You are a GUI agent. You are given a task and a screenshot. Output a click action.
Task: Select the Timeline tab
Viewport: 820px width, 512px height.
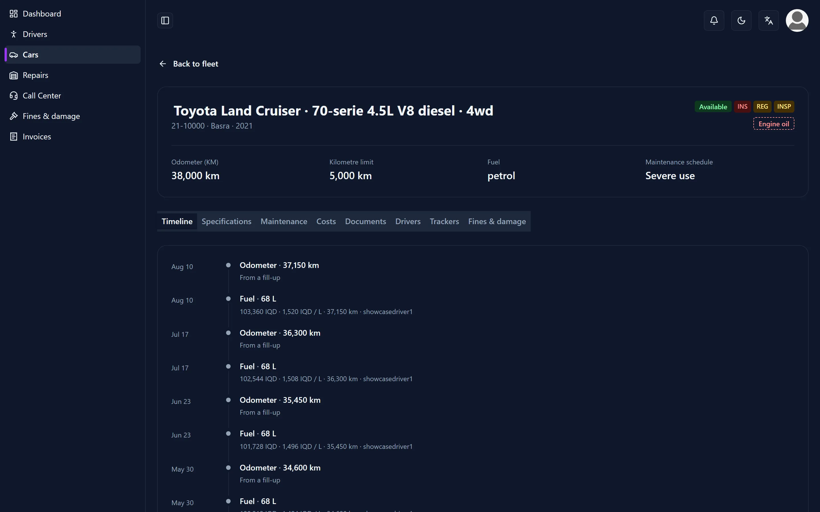coord(177,222)
